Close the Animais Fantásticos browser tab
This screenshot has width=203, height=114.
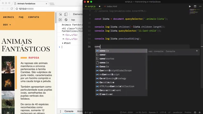pyautogui.click(x=46, y=3)
